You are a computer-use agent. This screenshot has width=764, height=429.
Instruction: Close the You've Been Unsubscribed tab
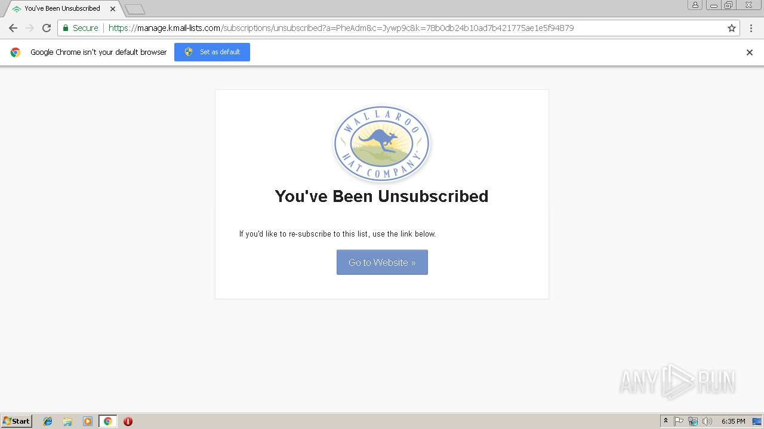coord(113,9)
